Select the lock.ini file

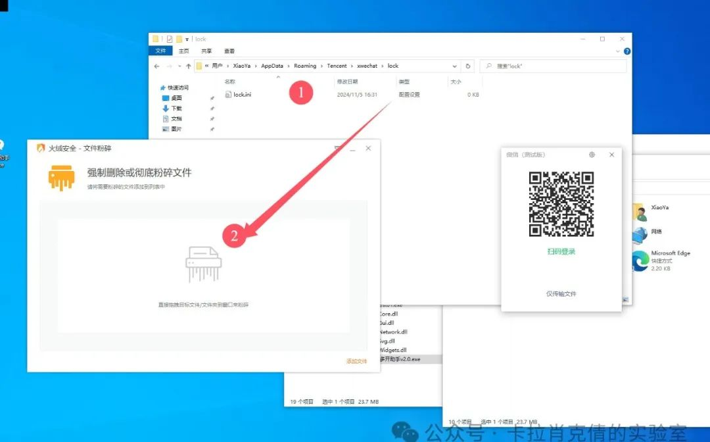(x=243, y=95)
